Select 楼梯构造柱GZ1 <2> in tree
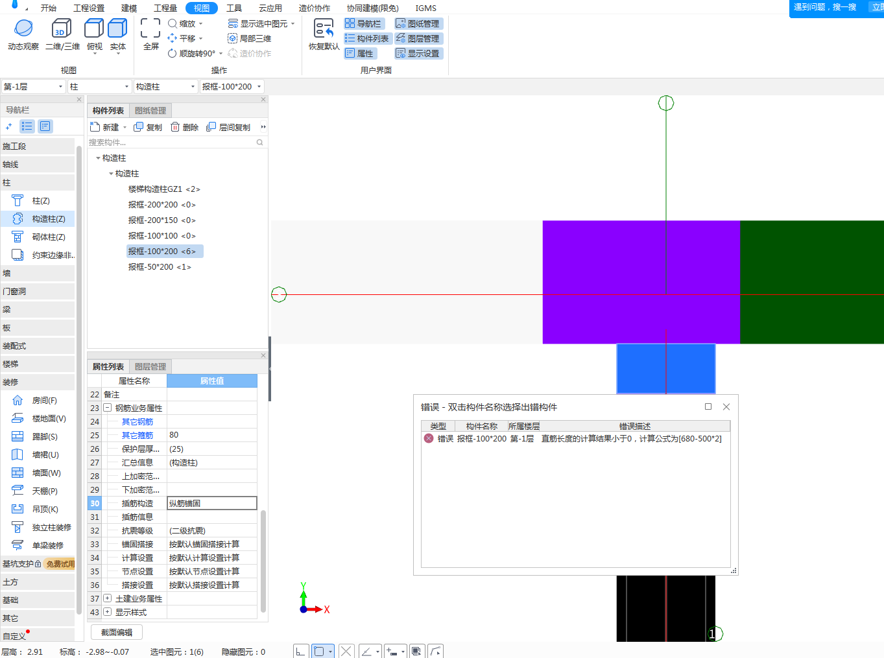The image size is (884, 658). (x=164, y=189)
